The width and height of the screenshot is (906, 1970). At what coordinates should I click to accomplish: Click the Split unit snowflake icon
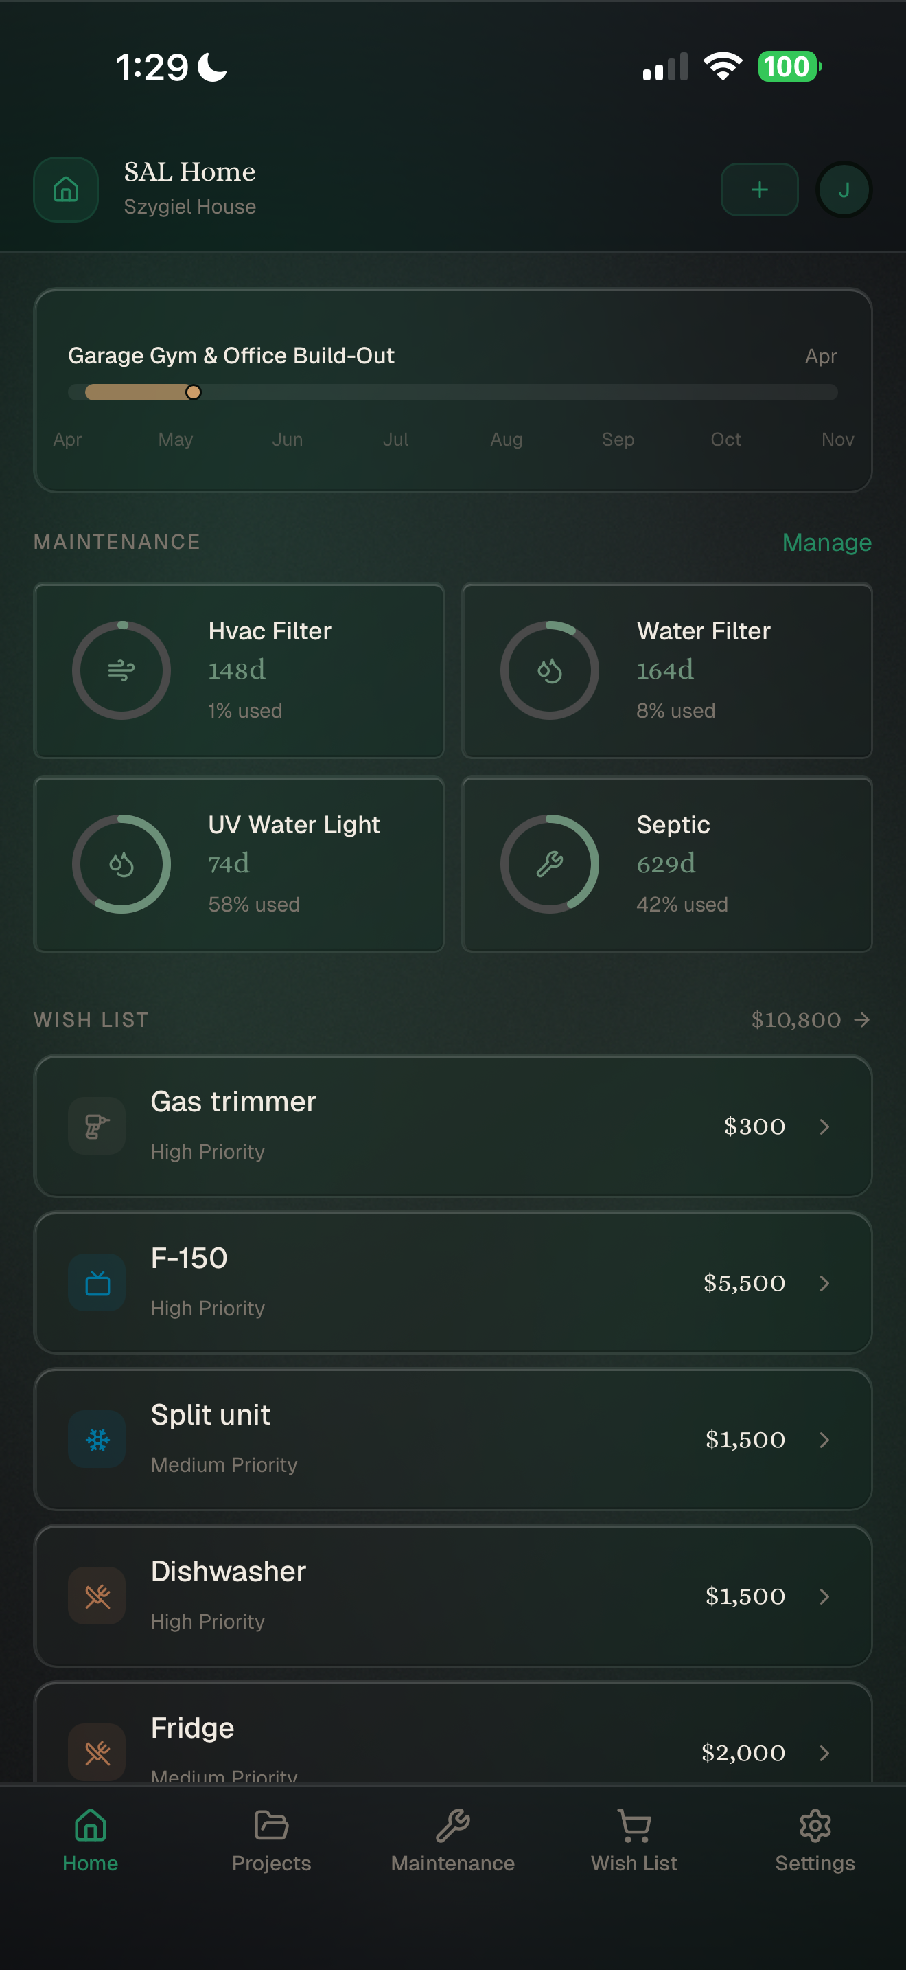[x=97, y=1439]
